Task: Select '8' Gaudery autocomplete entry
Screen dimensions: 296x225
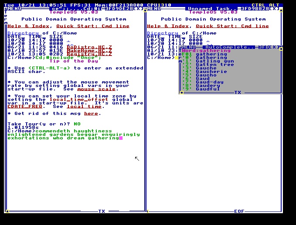Action: pos(201,86)
